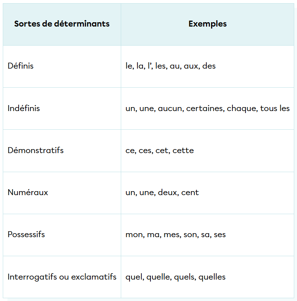Select the "Définis" row label
The height and width of the screenshot is (301, 297).
(21, 66)
